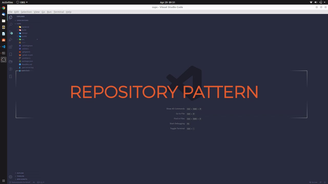
Task: Open the Search view in activity bar
Action: pos(11,25)
